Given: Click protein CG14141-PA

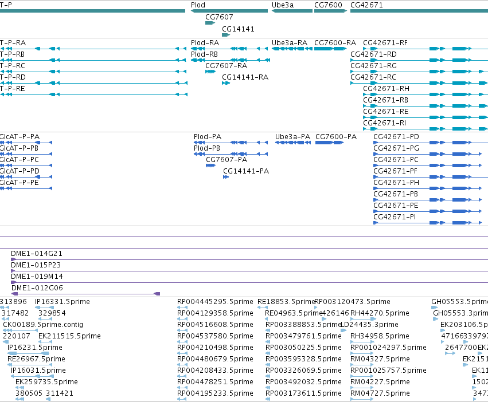Looking at the screenshot, I should tap(246, 171).
